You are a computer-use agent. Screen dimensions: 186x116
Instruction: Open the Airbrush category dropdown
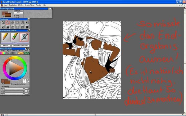coord(5,45)
